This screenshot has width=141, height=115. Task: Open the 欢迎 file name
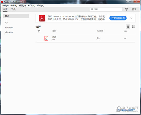point(54,37)
